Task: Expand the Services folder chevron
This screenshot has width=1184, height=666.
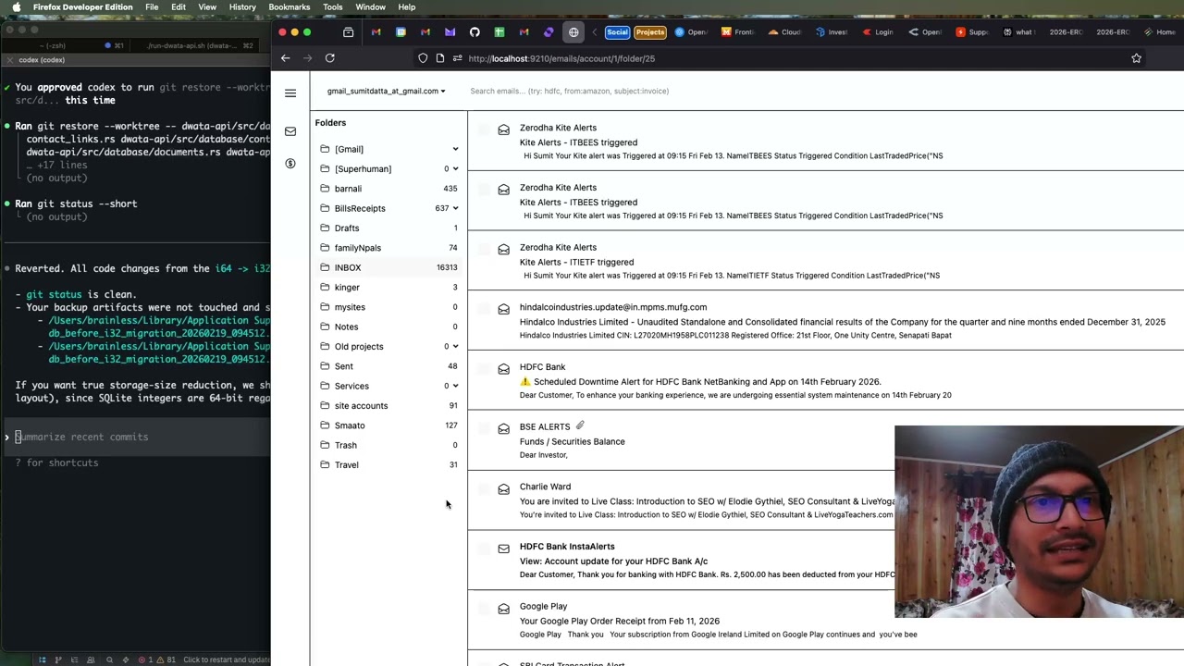Action: (x=455, y=386)
